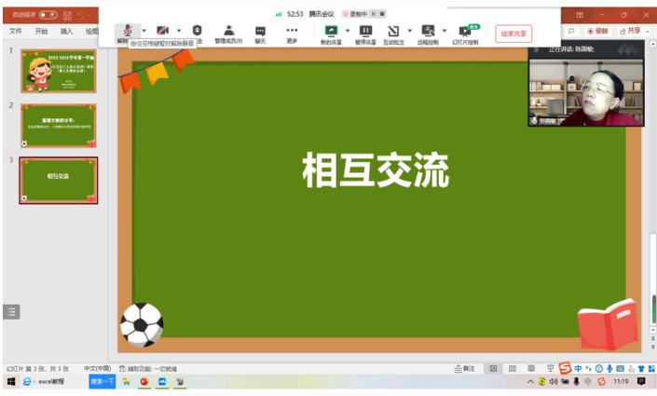
Task: Click the 共享 button in PowerPoint
Action: point(632,31)
